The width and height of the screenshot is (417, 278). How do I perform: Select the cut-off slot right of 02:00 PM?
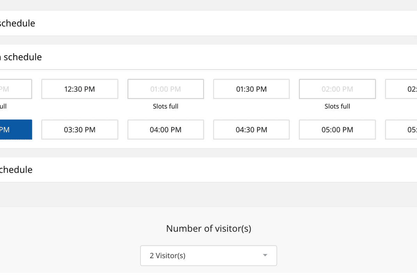401,89
